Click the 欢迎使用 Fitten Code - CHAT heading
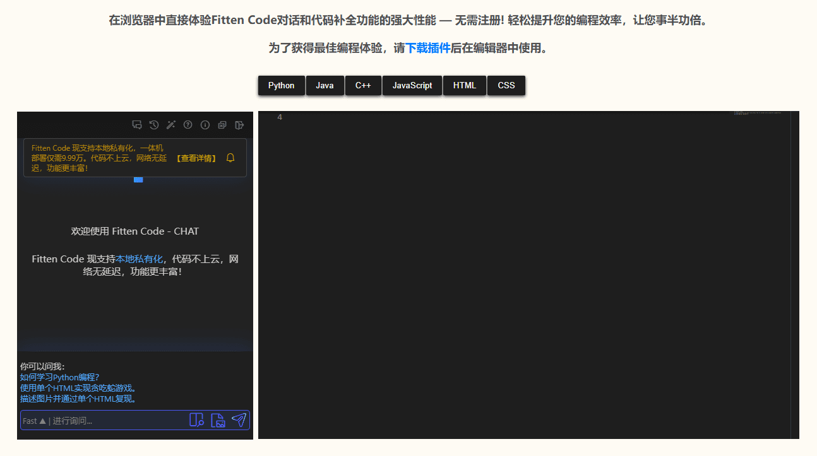The width and height of the screenshot is (817, 456). coord(135,231)
